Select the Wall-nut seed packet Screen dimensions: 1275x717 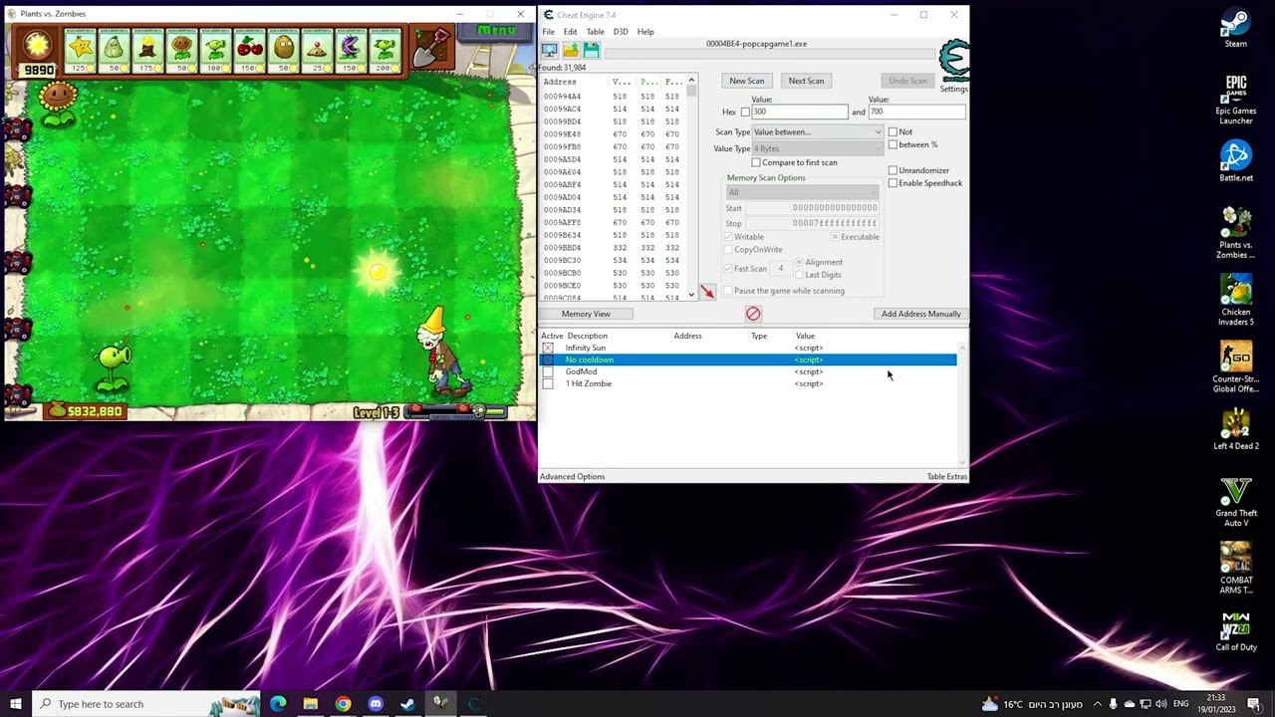283,51
